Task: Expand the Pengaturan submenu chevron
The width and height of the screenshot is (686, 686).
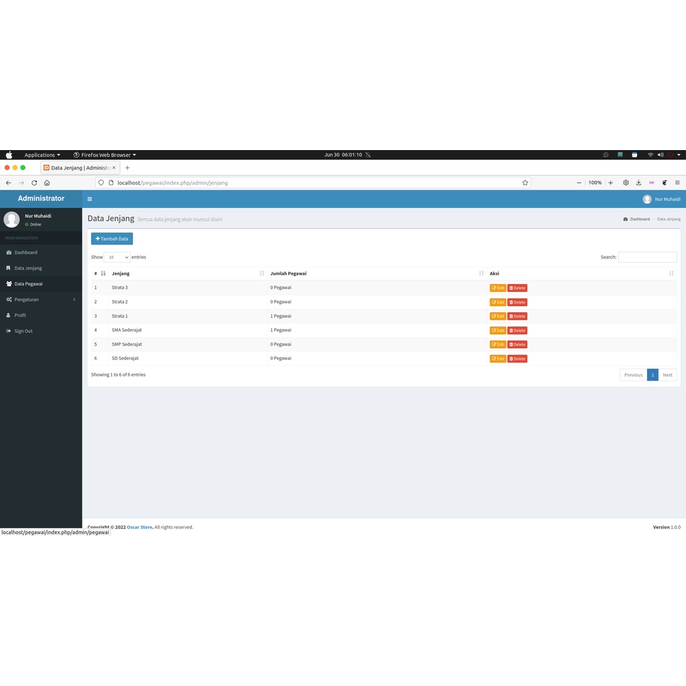Action: (74, 299)
